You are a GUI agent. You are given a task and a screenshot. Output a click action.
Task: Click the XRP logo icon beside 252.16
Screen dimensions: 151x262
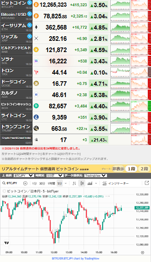(36, 38)
